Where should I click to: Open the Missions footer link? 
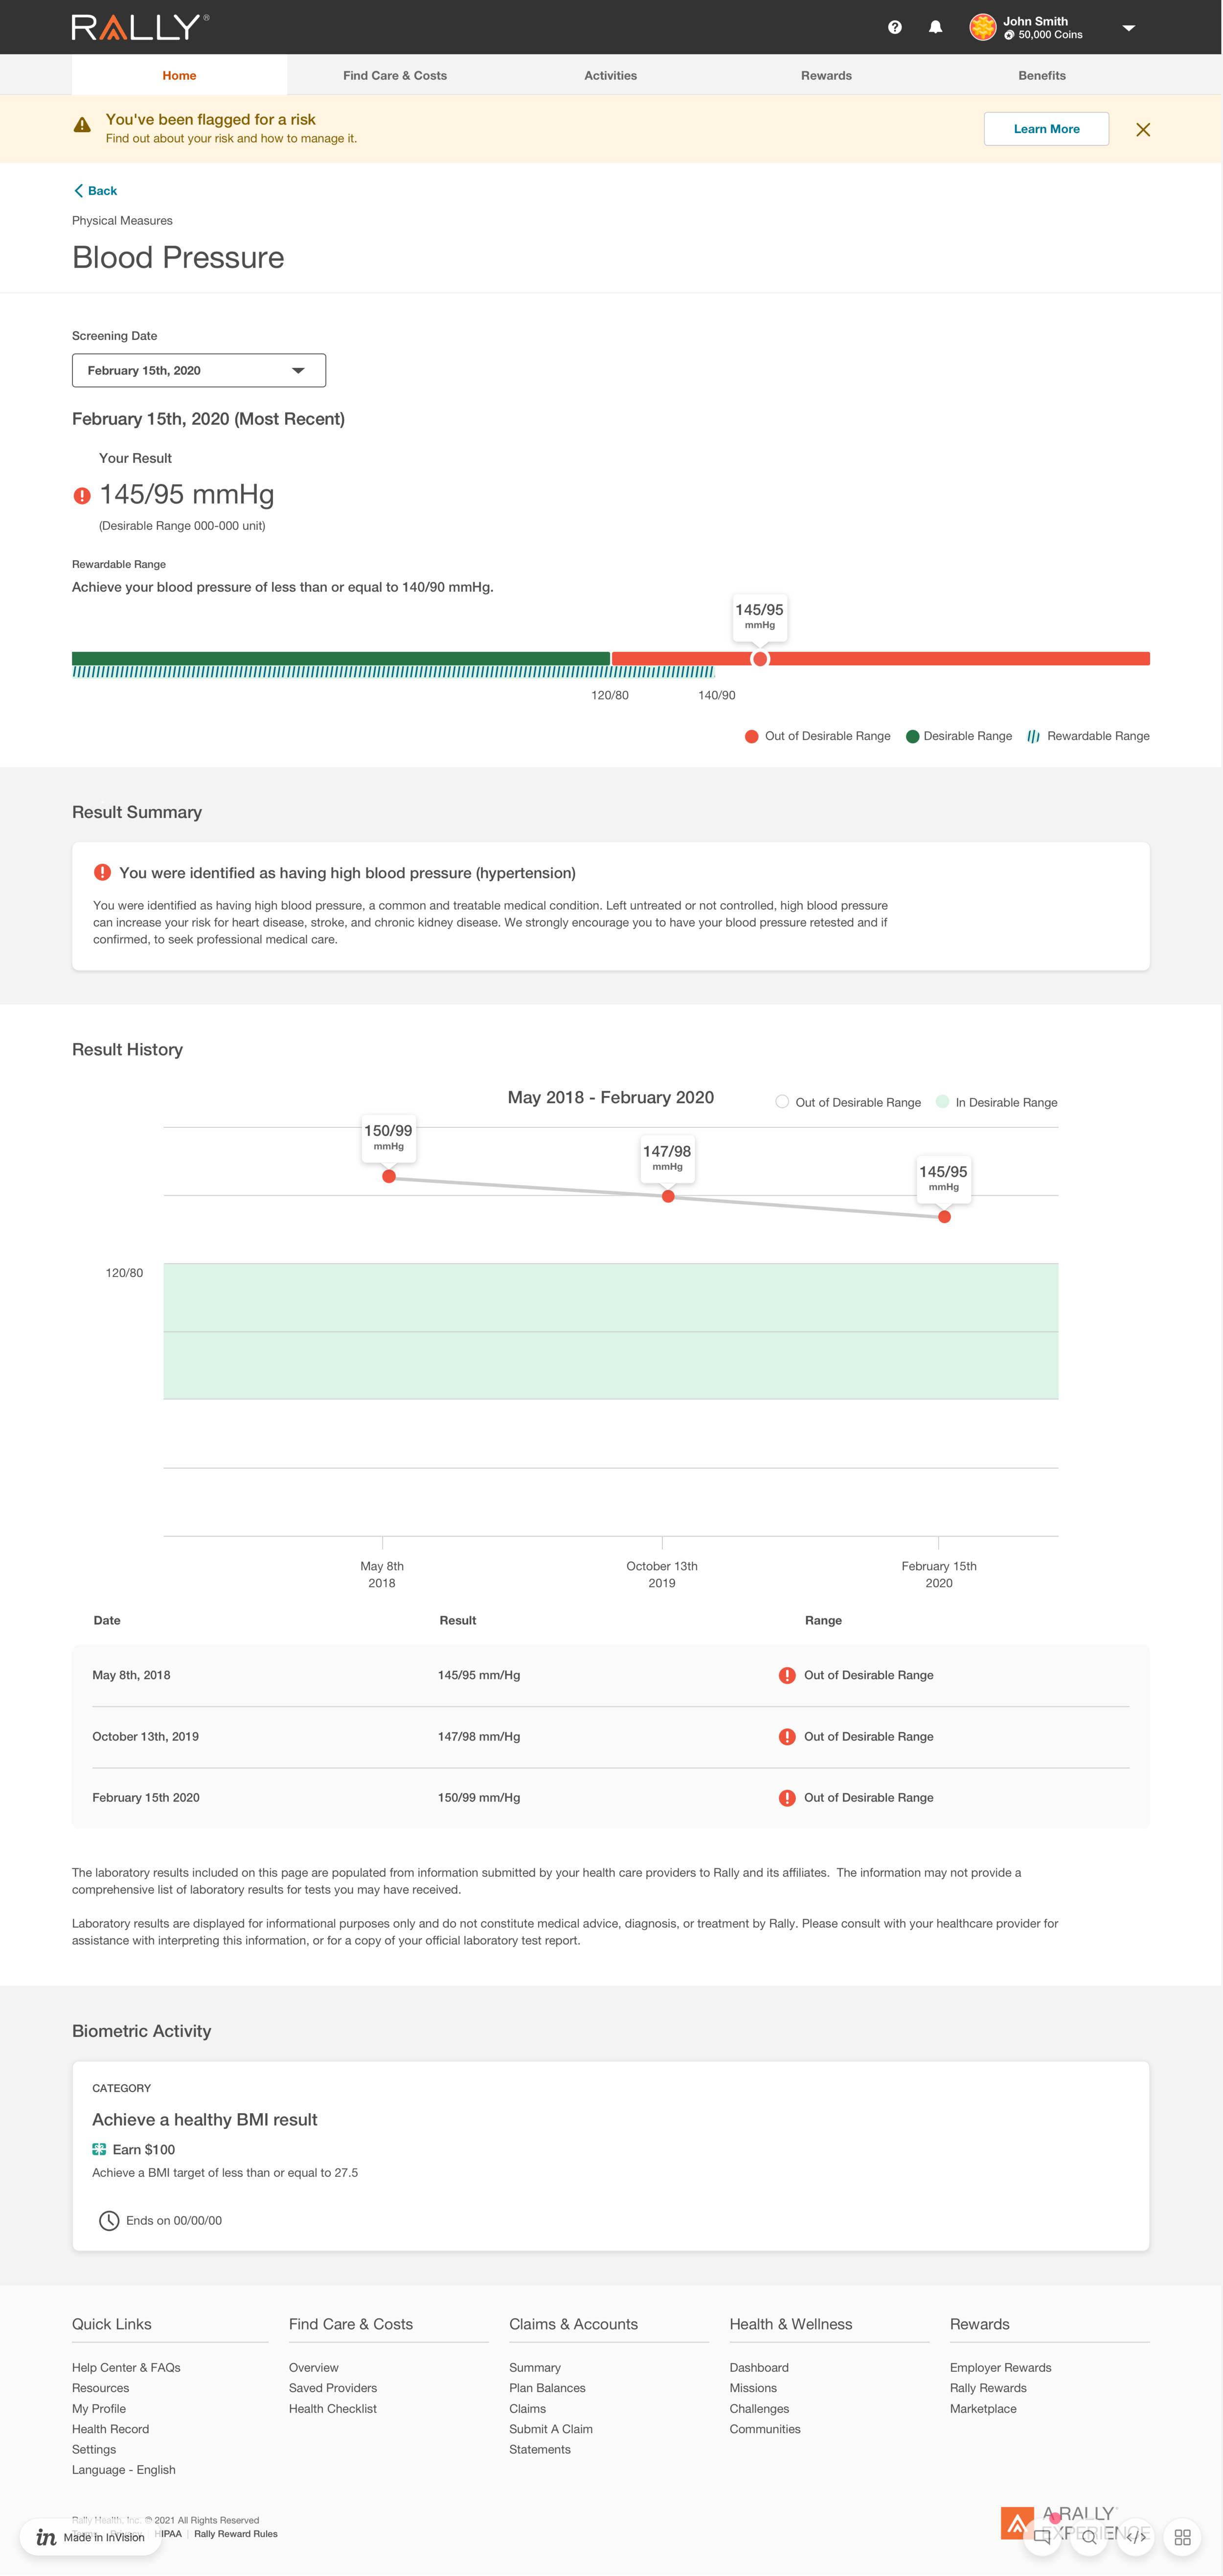click(753, 2388)
